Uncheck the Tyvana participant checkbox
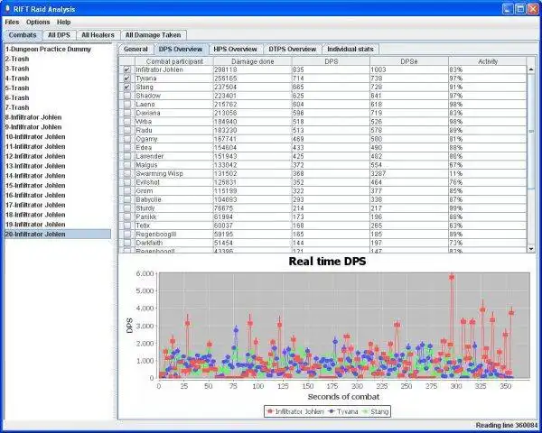 [x=127, y=78]
